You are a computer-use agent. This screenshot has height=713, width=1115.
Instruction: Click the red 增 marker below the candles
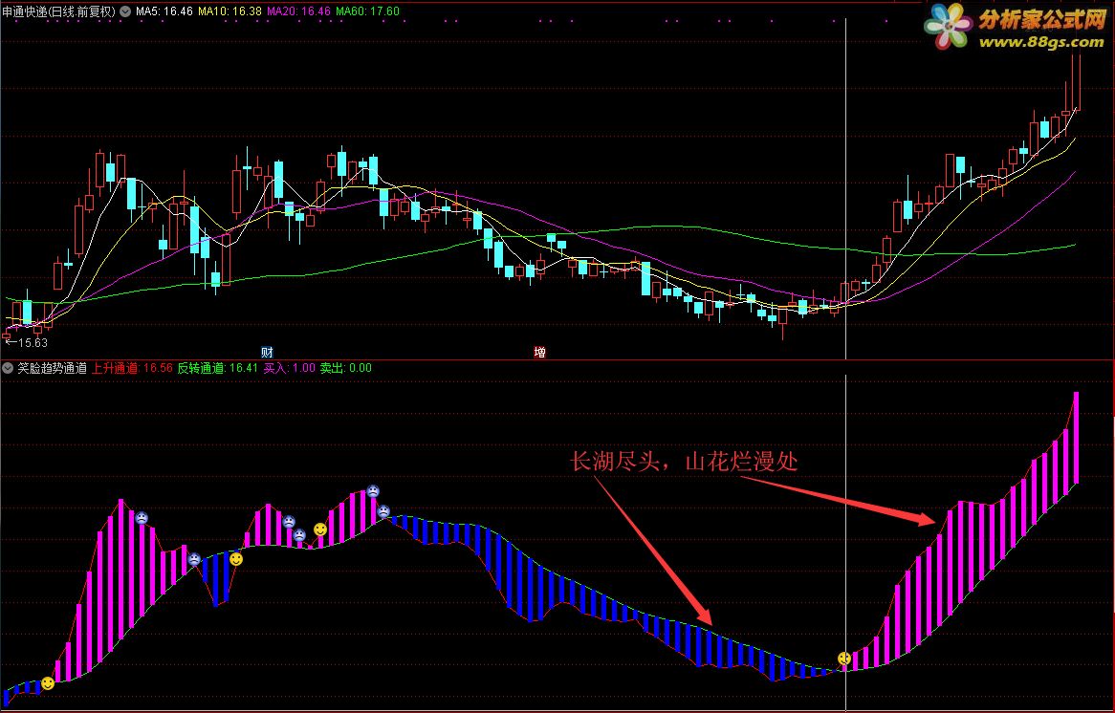540,352
